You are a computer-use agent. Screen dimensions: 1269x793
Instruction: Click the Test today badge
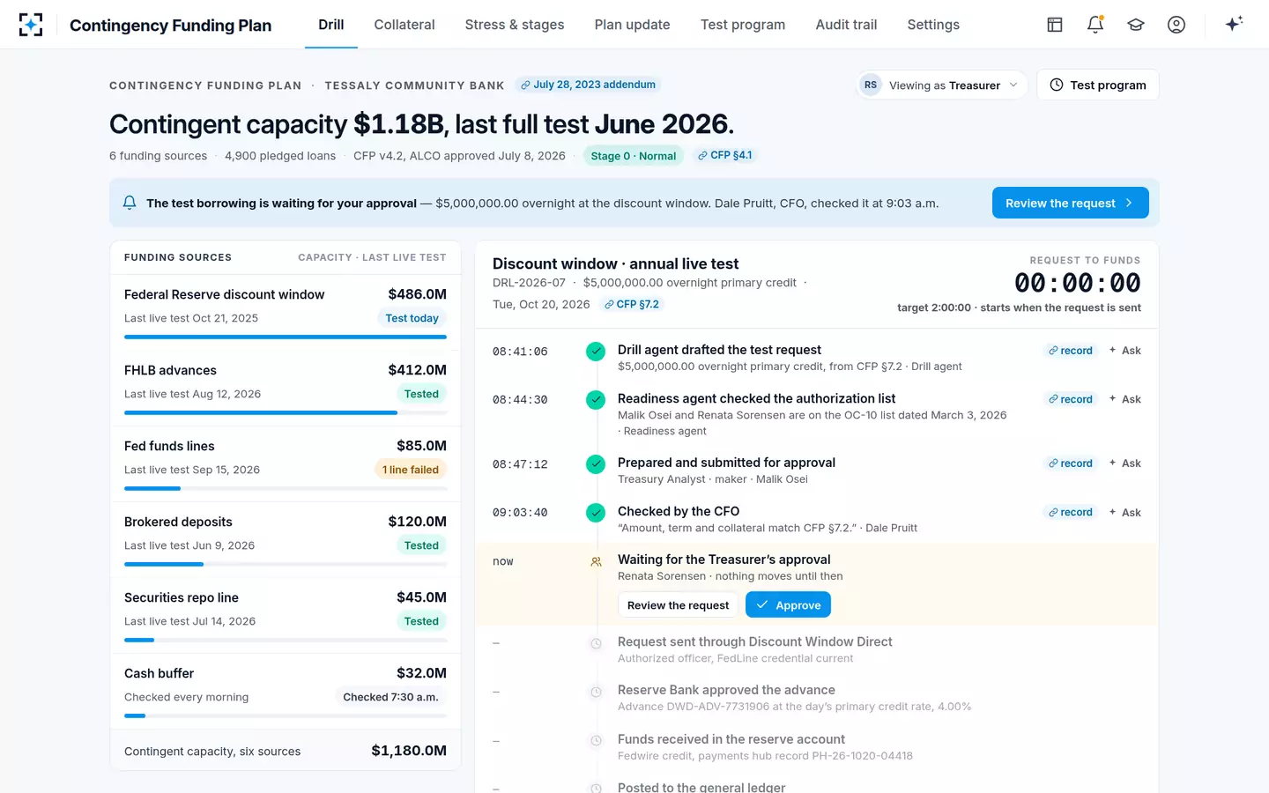click(412, 318)
